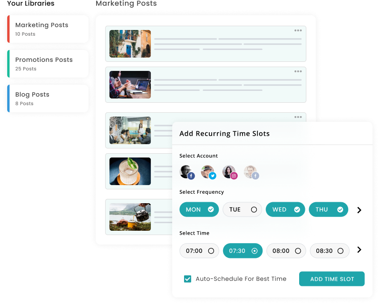The height and width of the screenshot is (305, 380).
Task: Open three-dot menu on third marketing post
Action: (298, 117)
